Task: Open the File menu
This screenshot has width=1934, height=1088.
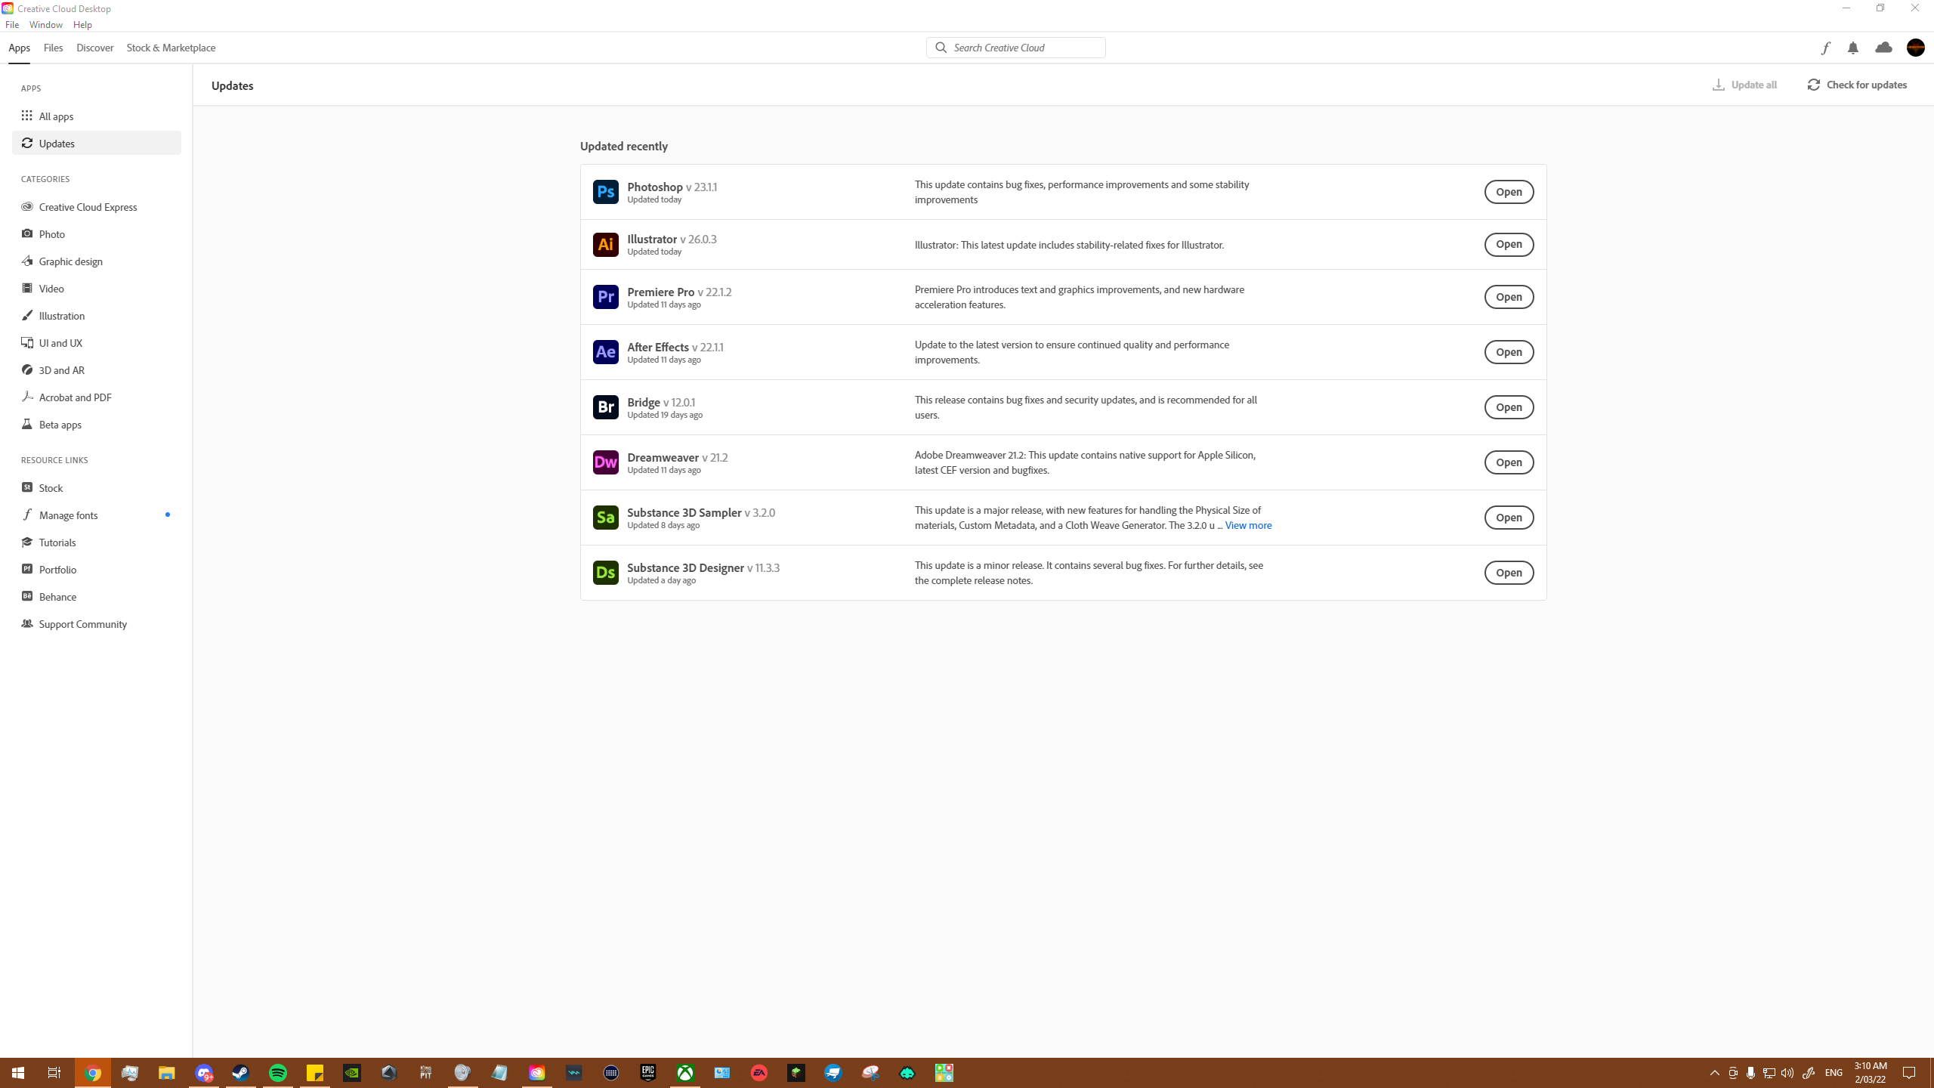Action: [x=12, y=25]
